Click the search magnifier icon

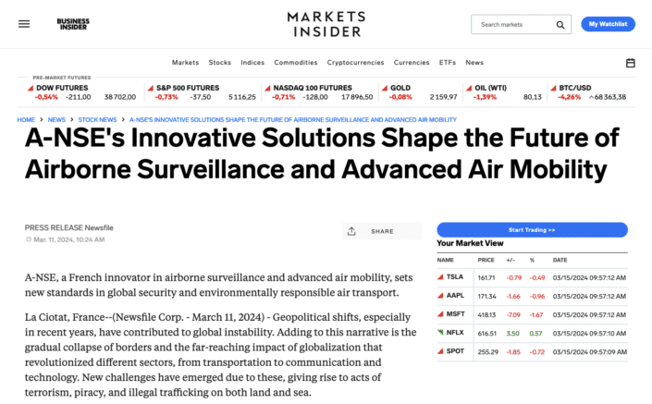560,25
